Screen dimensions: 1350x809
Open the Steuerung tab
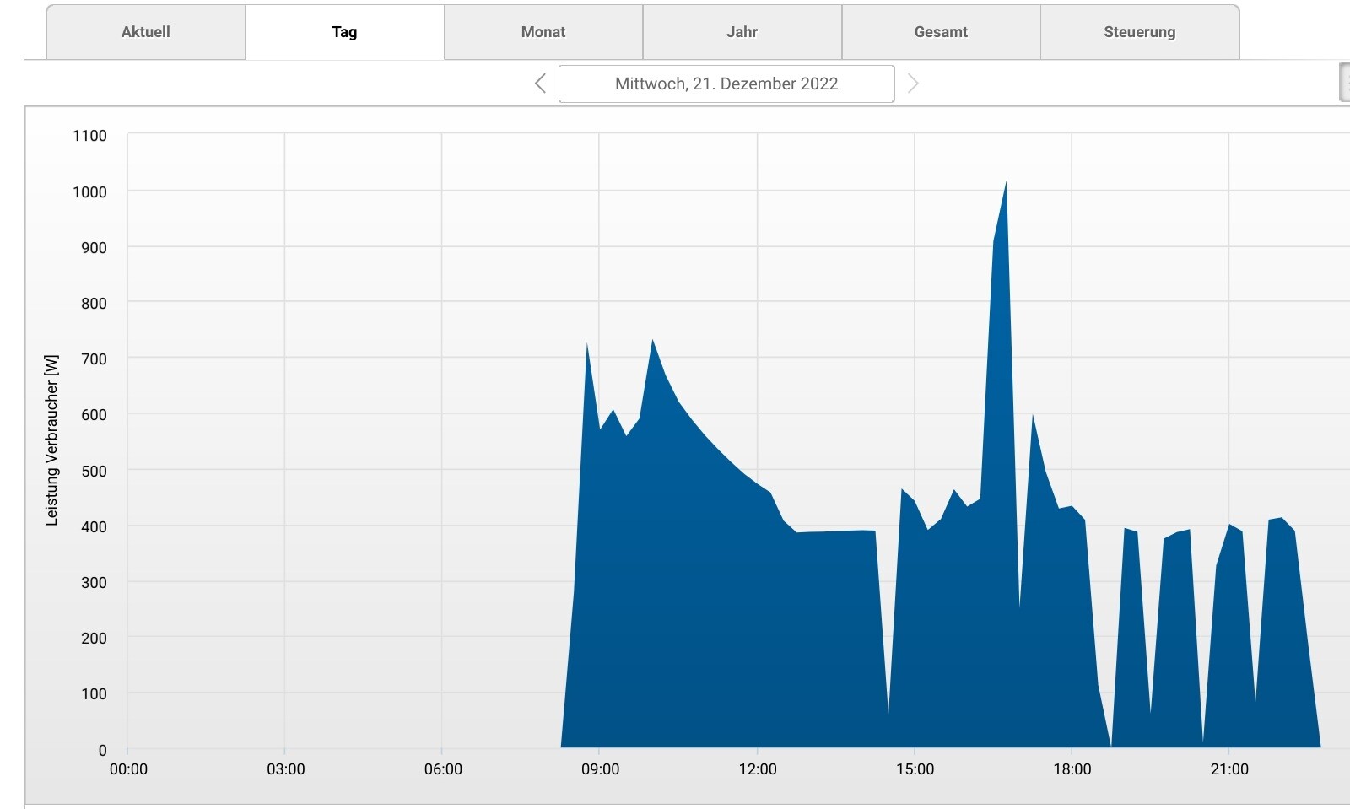(1139, 32)
